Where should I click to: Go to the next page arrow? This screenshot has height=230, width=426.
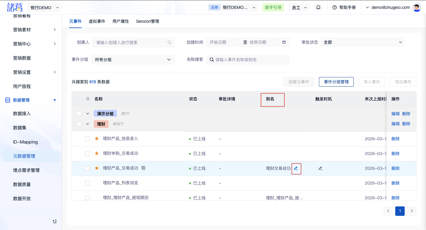(412, 211)
